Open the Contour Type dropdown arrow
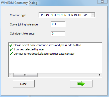Viewport: 109px width, 97px height. (x=93, y=15)
